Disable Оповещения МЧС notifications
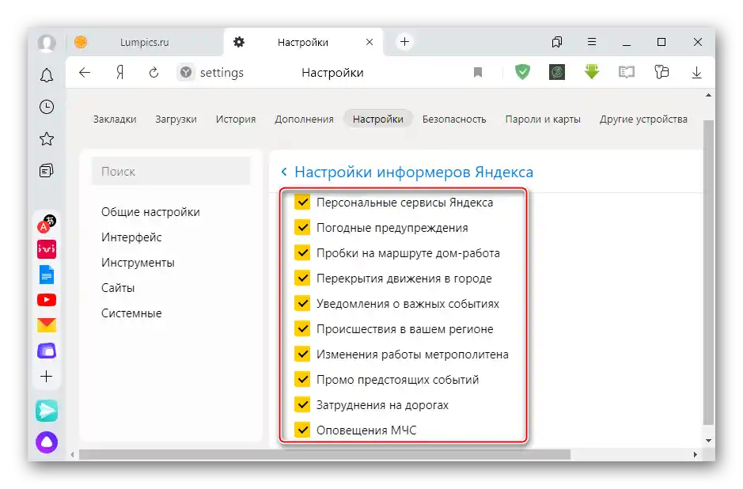This screenshot has height=489, width=743. pos(303,430)
